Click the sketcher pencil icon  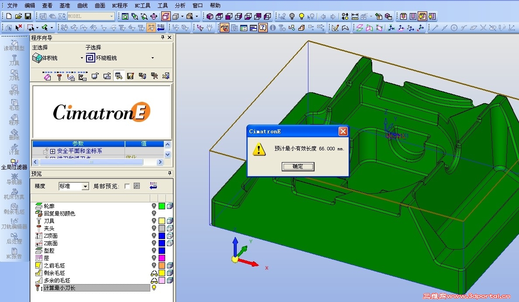click(336, 28)
